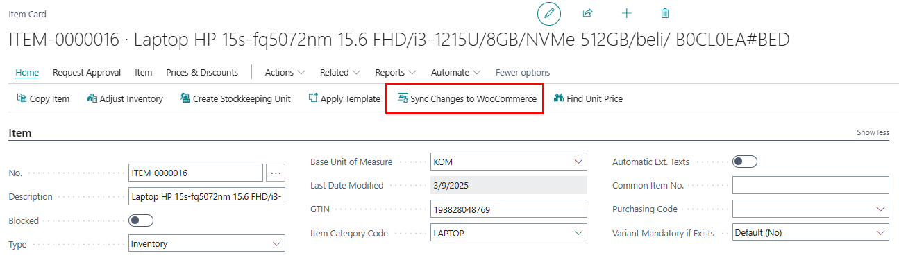Click Create Stockkeeping Unit

pyautogui.click(x=235, y=99)
